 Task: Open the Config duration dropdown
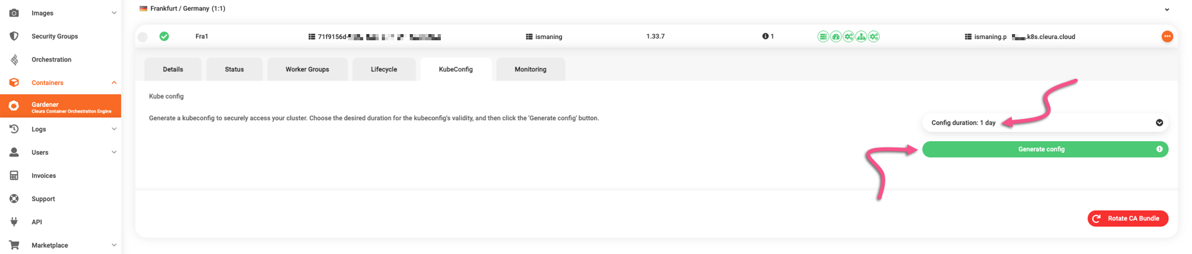point(1045,123)
